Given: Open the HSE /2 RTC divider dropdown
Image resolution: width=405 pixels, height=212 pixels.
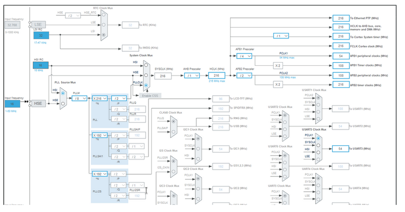Looking at the screenshot, I should (x=73, y=16).
